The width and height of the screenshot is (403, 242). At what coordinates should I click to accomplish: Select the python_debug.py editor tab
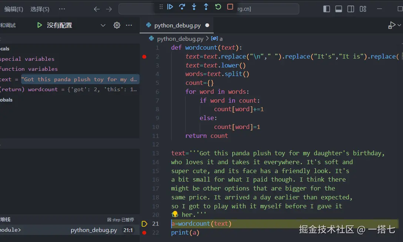click(177, 25)
